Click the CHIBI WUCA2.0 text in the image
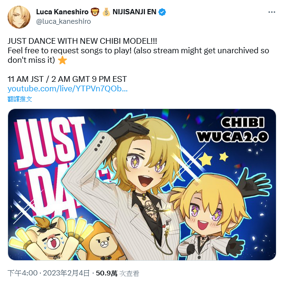Image resolution: width=284 pixels, height=284 pixels. point(233,129)
